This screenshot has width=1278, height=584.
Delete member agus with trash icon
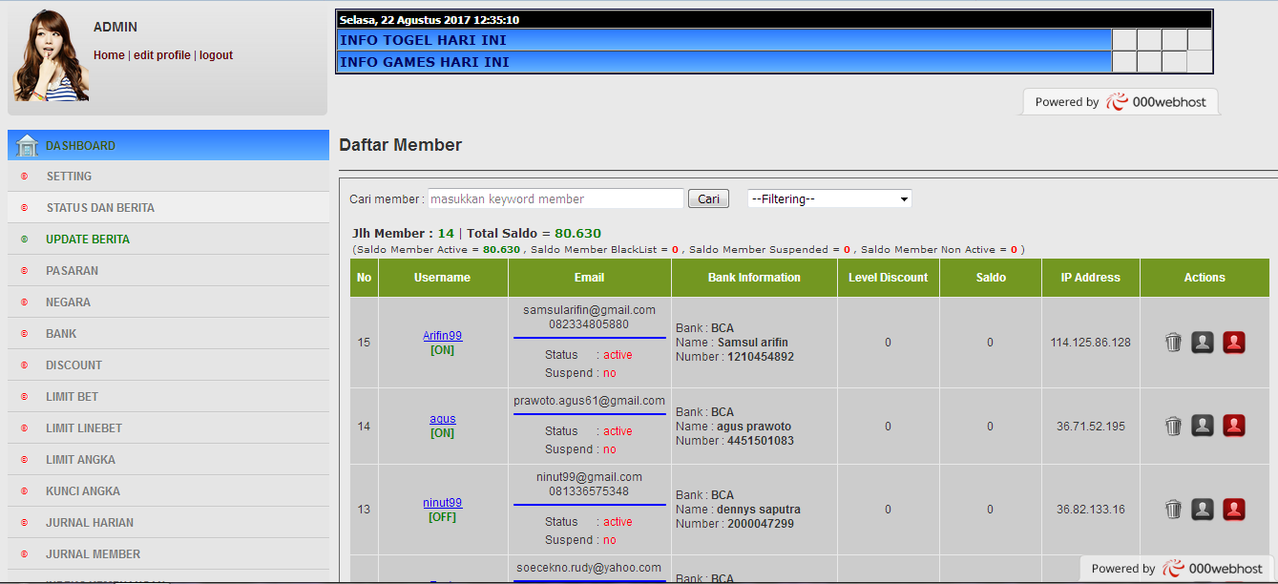tap(1174, 426)
